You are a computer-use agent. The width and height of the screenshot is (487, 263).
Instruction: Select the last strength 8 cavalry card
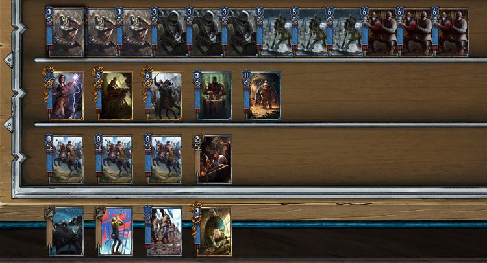165,159
